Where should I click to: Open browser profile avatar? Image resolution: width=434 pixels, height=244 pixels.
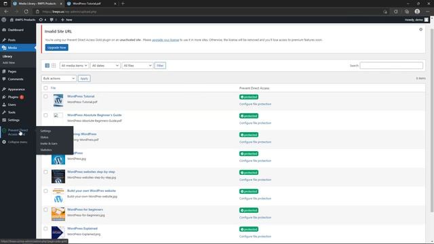pyautogui.click(x=417, y=12)
